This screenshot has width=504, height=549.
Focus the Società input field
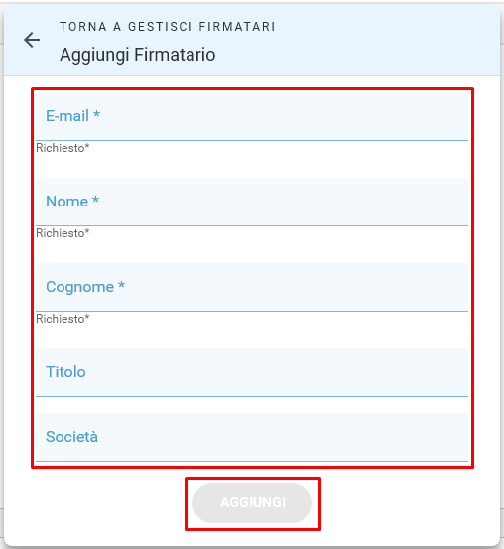click(252, 437)
